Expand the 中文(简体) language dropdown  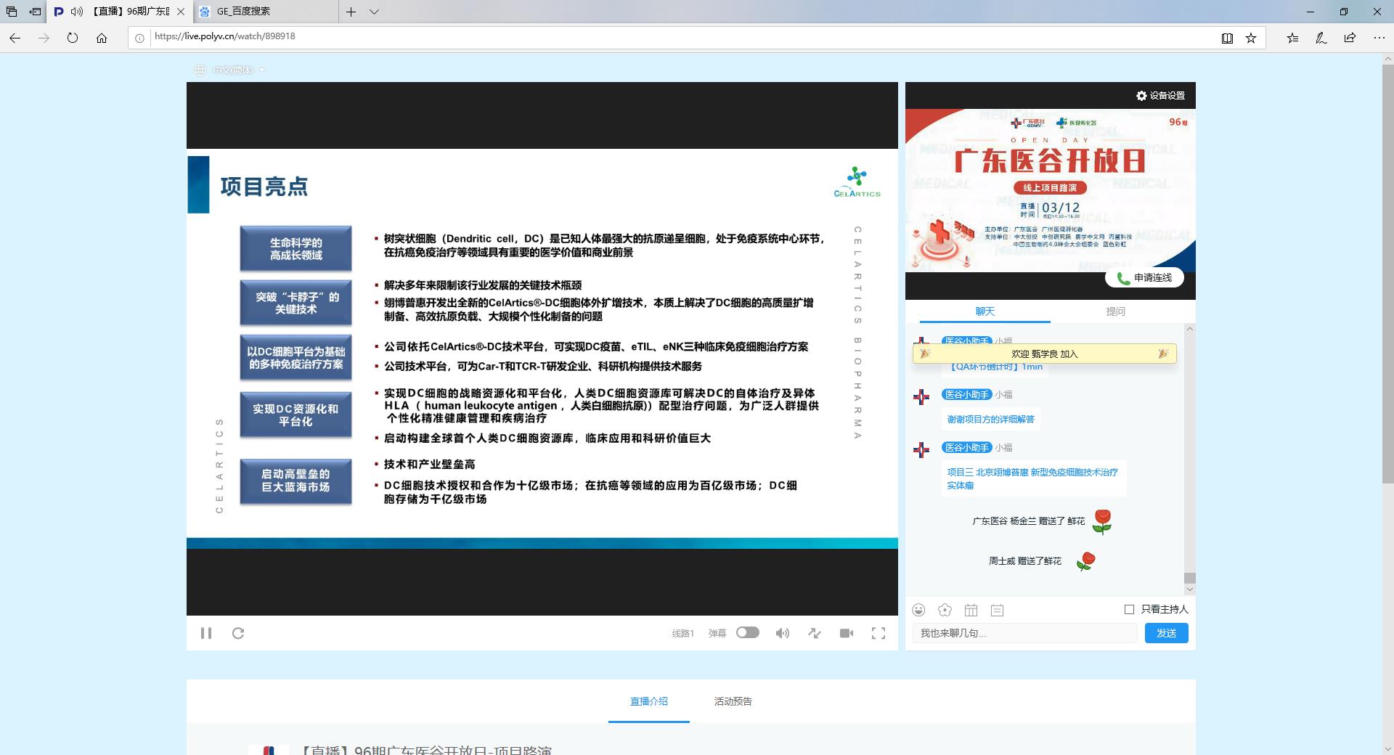point(231,70)
